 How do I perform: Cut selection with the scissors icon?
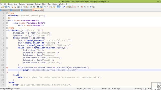pos(22,7)
